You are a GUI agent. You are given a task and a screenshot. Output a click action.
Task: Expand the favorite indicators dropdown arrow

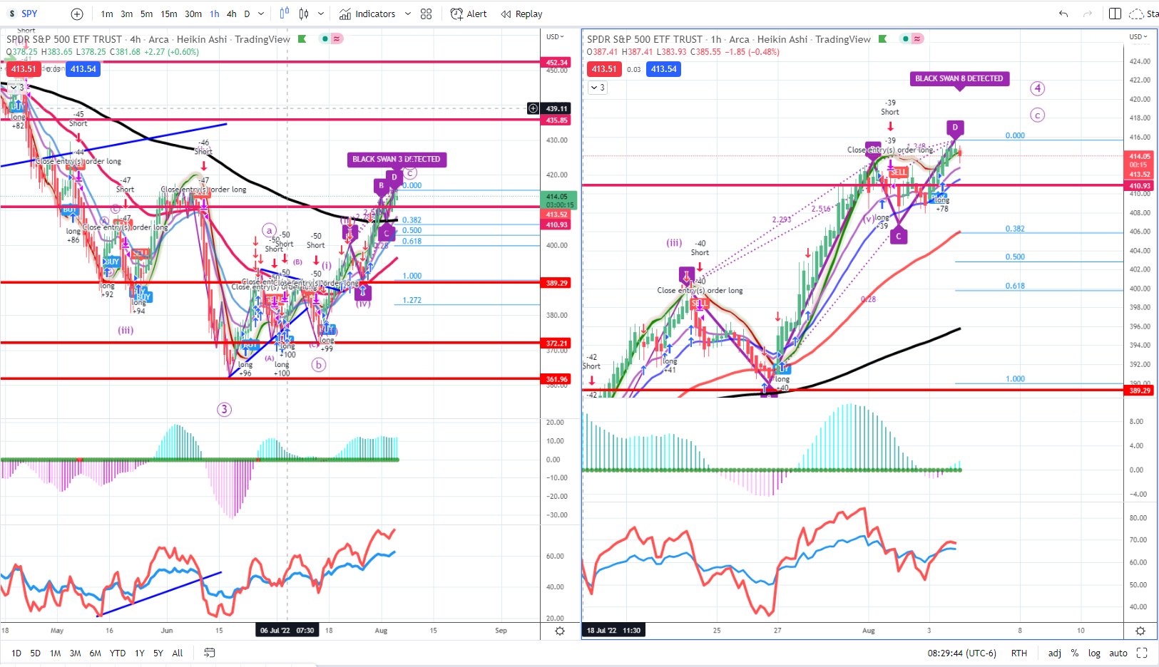408,14
